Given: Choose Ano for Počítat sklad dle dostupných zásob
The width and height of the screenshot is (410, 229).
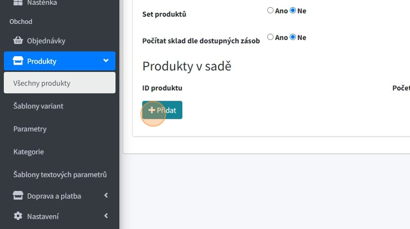Looking at the screenshot, I should [270, 37].
